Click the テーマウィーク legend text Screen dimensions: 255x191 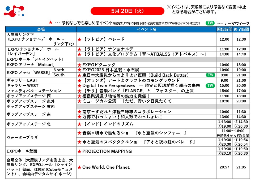(236, 23)
